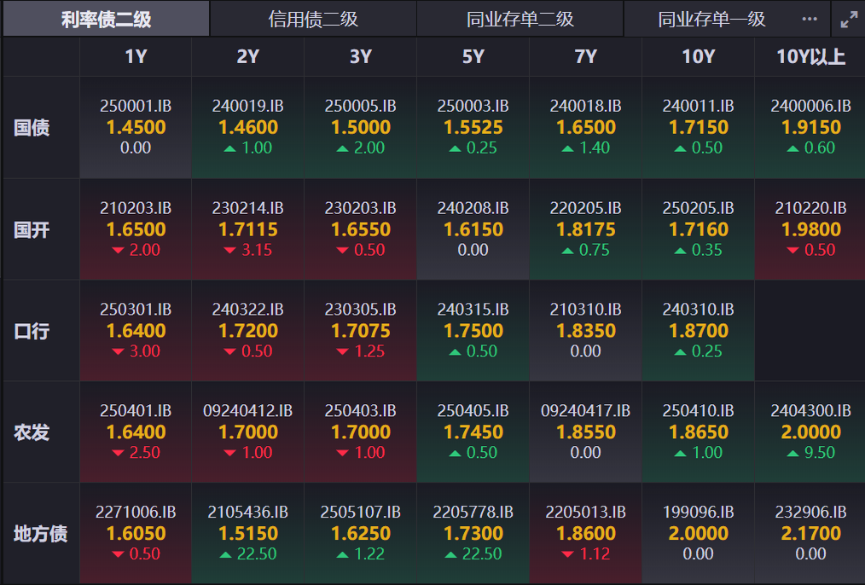
Task: Click the 10Y以上 column header
Action: 810,57
